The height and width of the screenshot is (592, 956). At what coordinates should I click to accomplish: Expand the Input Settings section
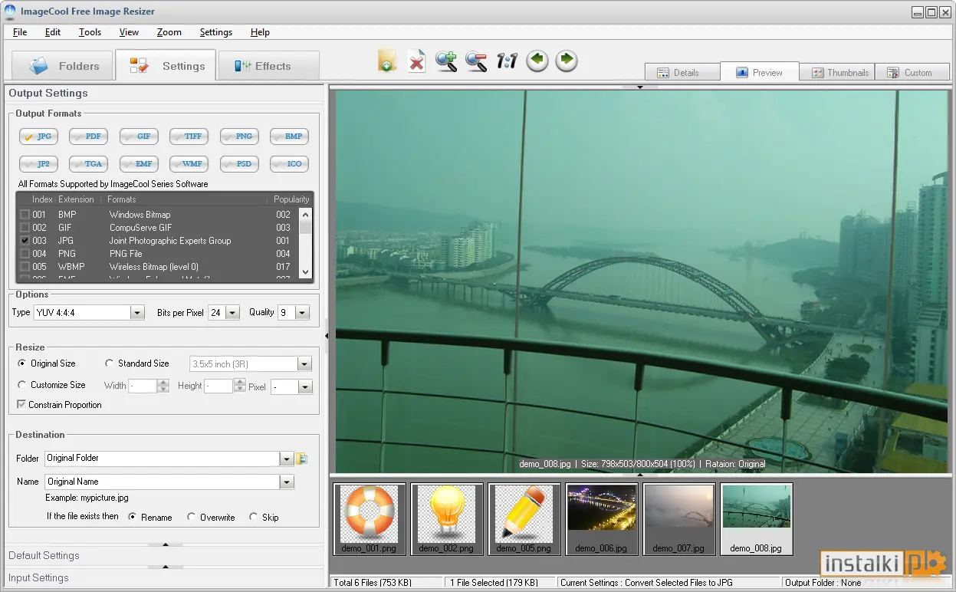click(165, 577)
